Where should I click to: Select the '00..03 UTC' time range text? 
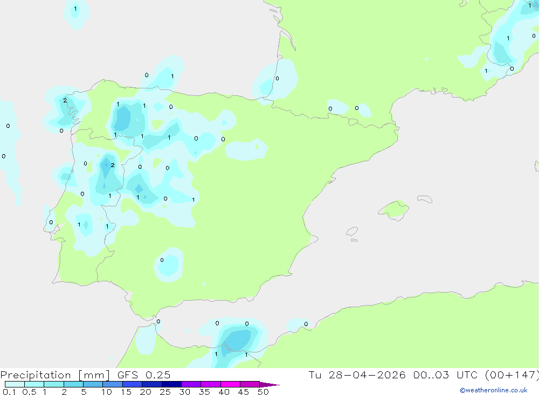point(445,375)
